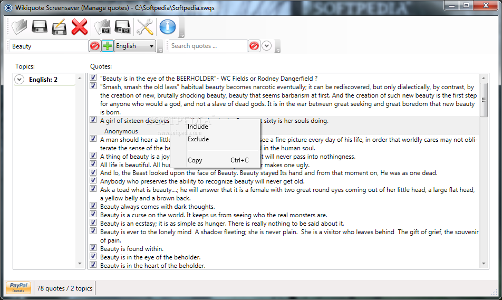Image resolution: width=502 pixels, height=300 pixels.
Task: Click the window resize grip in corner
Action: 494,292
